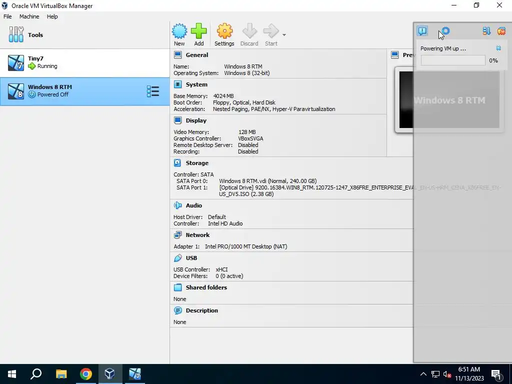
Task: Click the General section header
Action: [x=197, y=55]
